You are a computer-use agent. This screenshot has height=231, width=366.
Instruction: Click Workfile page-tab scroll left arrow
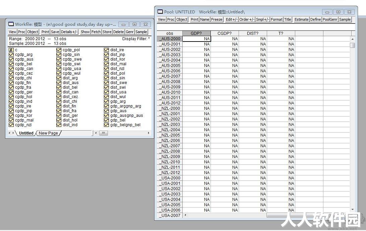(9, 133)
